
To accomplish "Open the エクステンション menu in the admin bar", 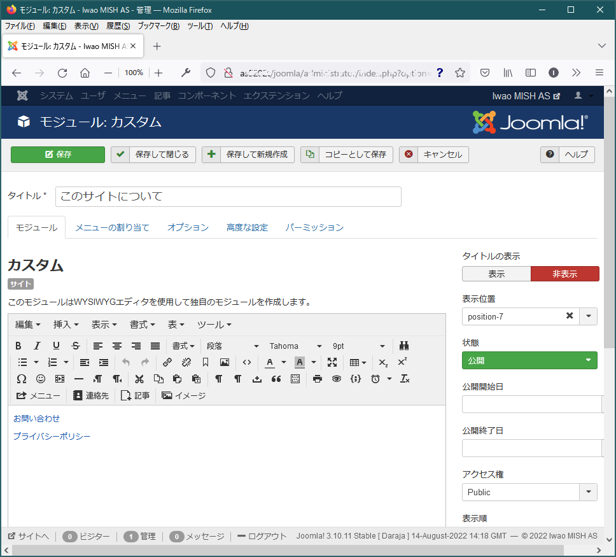I will (277, 95).
